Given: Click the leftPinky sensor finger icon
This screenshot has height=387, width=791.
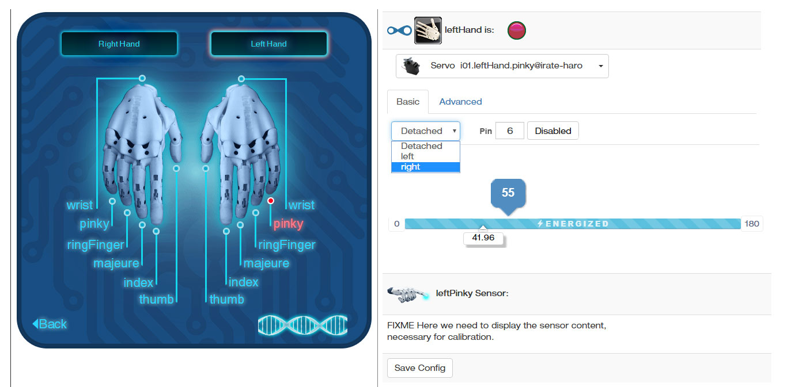Looking at the screenshot, I should tap(408, 294).
